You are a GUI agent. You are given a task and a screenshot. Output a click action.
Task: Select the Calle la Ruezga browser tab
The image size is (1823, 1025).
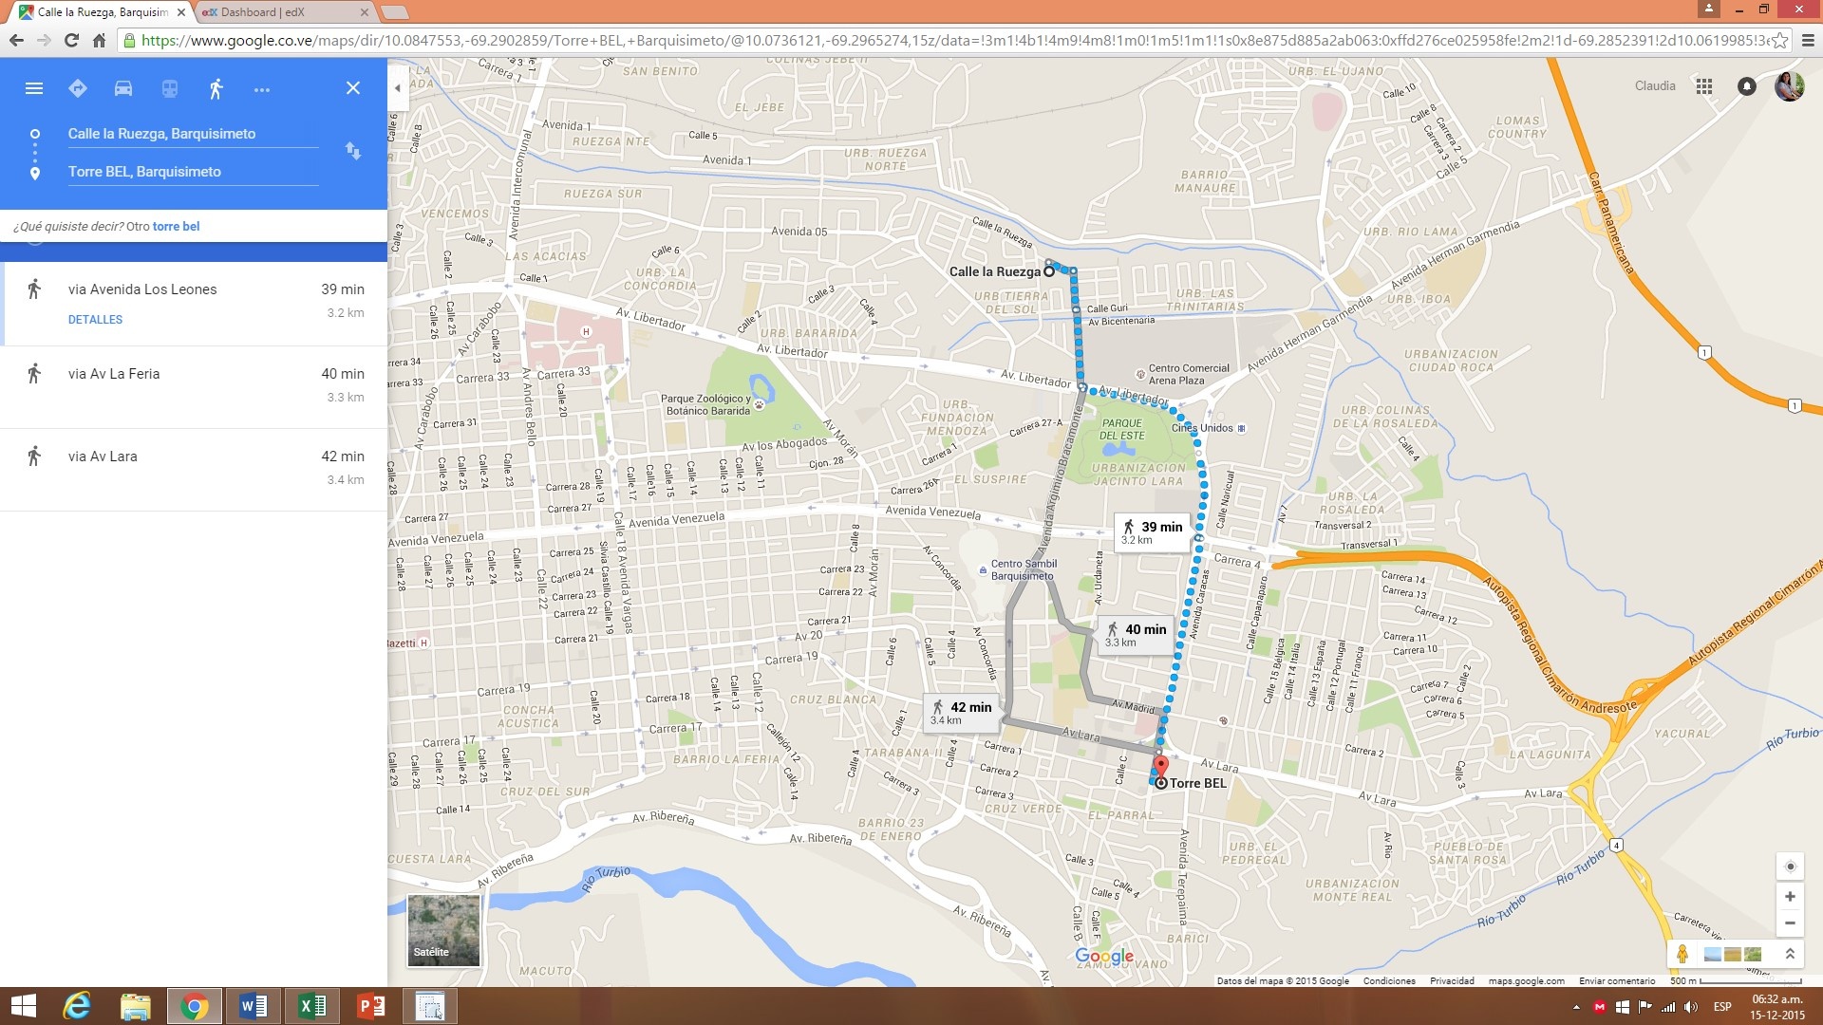(x=100, y=12)
